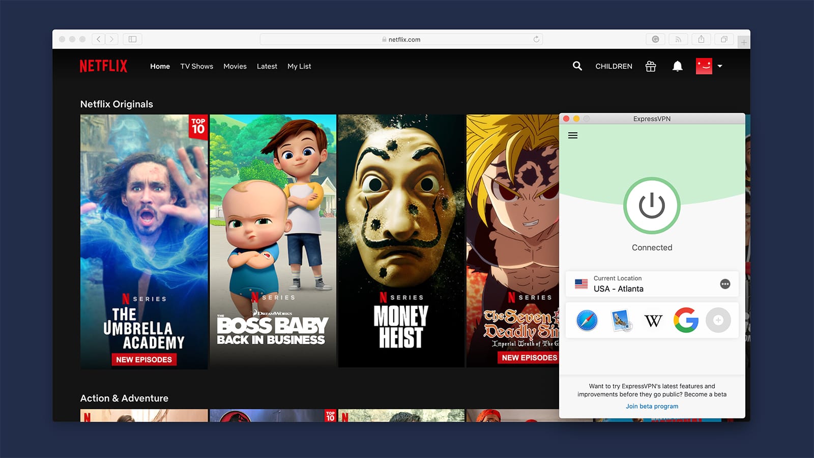Click TOP 10 badge on Umbrella Academy
This screenshot has width=814, height=458.
pyautogui.click(x=198, y=126)
